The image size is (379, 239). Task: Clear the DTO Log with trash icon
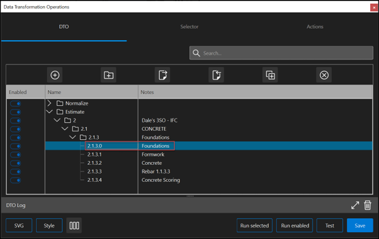(x=368, y=205)
